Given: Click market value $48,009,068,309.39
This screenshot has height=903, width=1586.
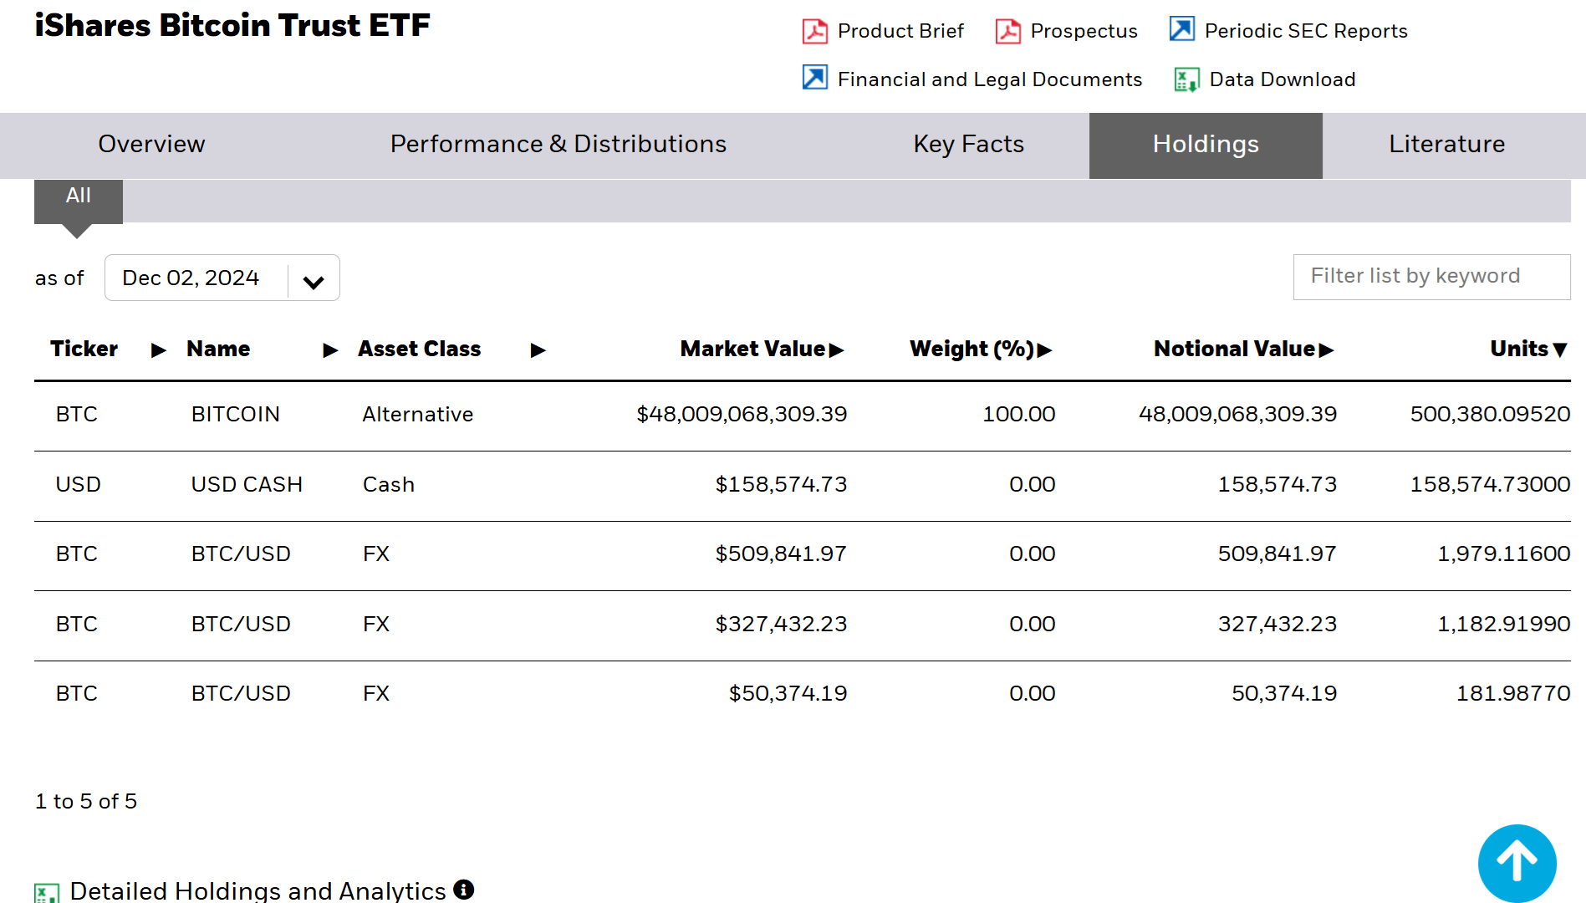Looking at the screenshot, I should pyautogui.click(x=742, y=414).
